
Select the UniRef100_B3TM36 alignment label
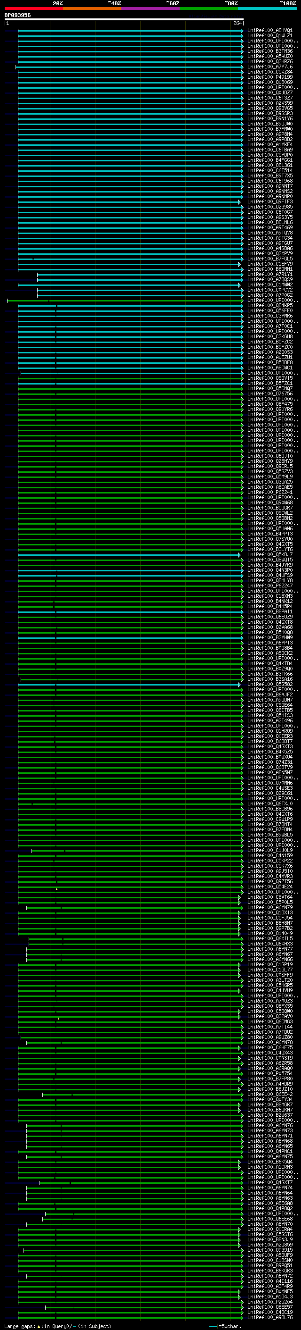point(270,51)
